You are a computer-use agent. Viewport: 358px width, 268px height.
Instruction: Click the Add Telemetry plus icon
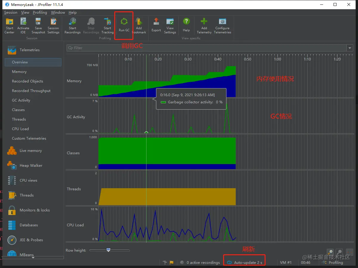click(204, 22)
